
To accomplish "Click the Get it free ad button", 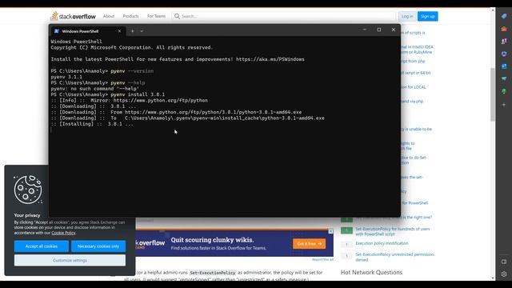I will click(x=310, y=243).
